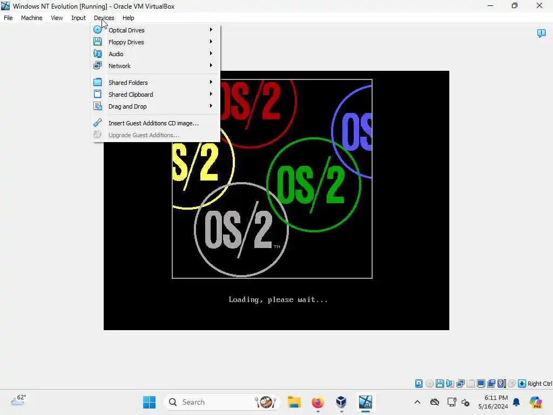Click the Guest Additions wrench icon
Image resolution: width=553 pixels, height=415 pixels.
click(97, 123)
